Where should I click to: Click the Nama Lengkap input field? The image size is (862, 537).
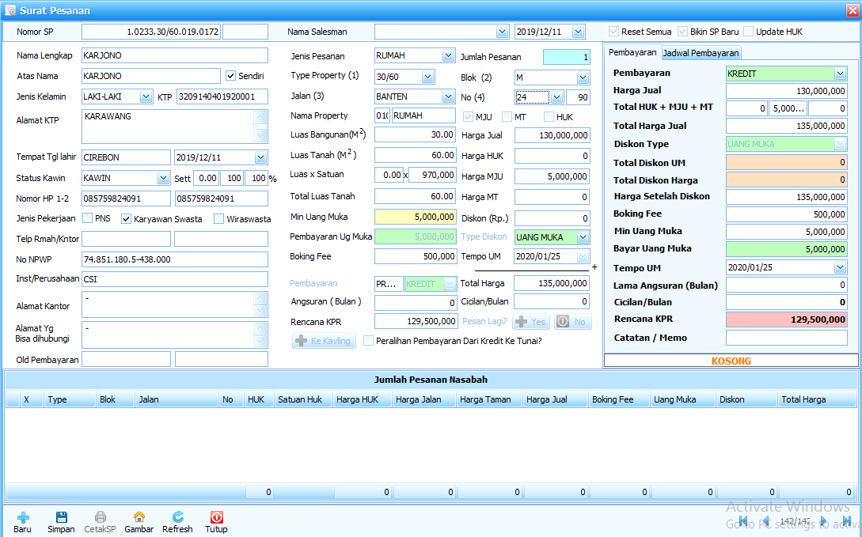(x=175, y=55)
